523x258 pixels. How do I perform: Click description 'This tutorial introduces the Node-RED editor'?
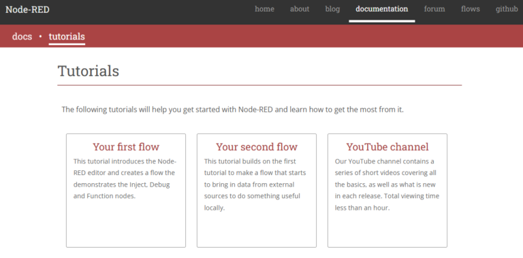point(125,178)
